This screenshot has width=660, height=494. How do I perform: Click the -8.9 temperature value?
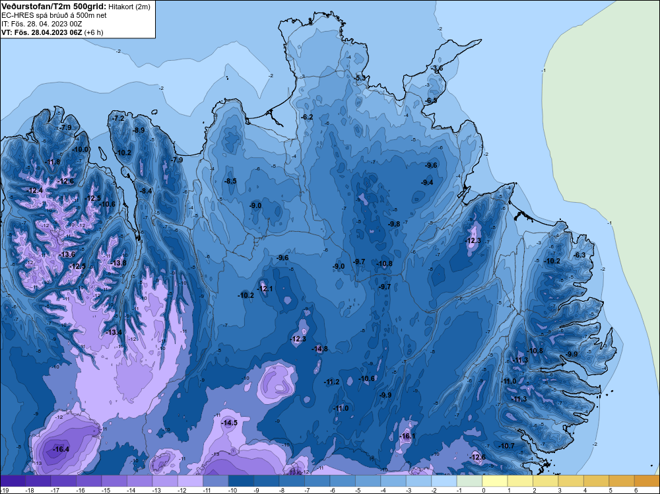pos(139,130)
